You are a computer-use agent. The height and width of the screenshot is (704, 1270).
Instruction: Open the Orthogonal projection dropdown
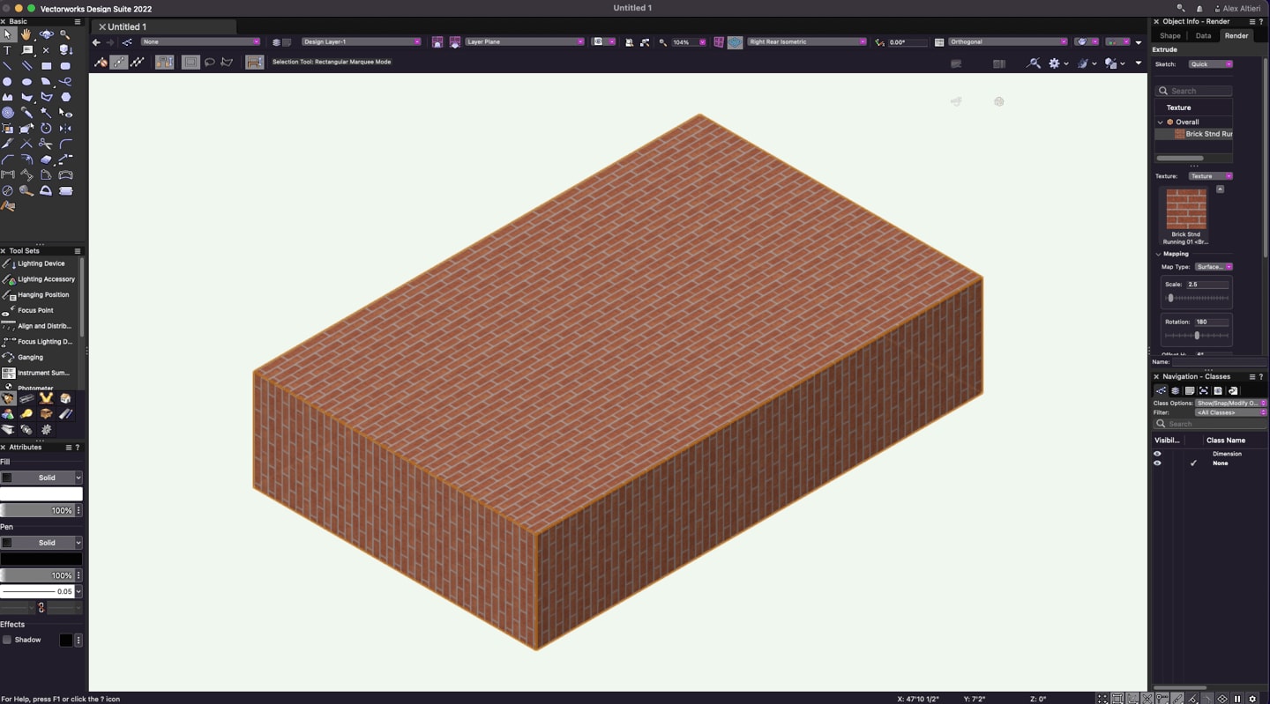point(1007,42)
